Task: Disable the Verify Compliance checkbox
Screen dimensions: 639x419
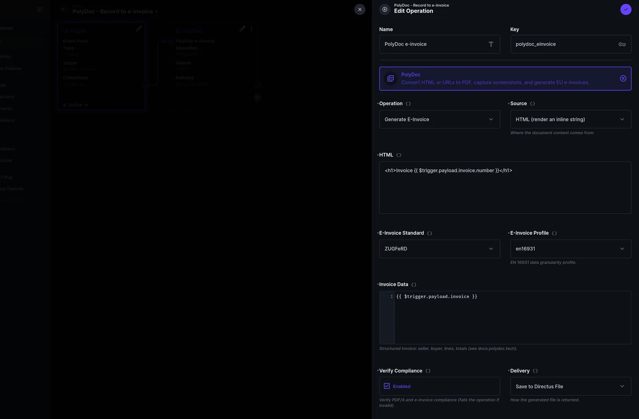Action: [x=387, y=386]
